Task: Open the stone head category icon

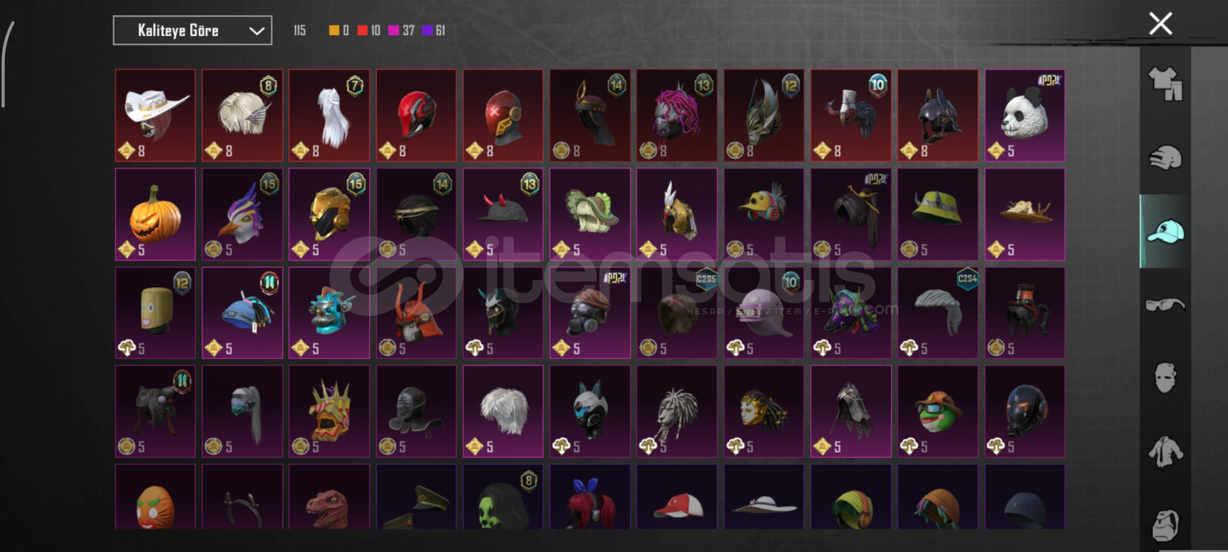Action: tap(1165, 525)
